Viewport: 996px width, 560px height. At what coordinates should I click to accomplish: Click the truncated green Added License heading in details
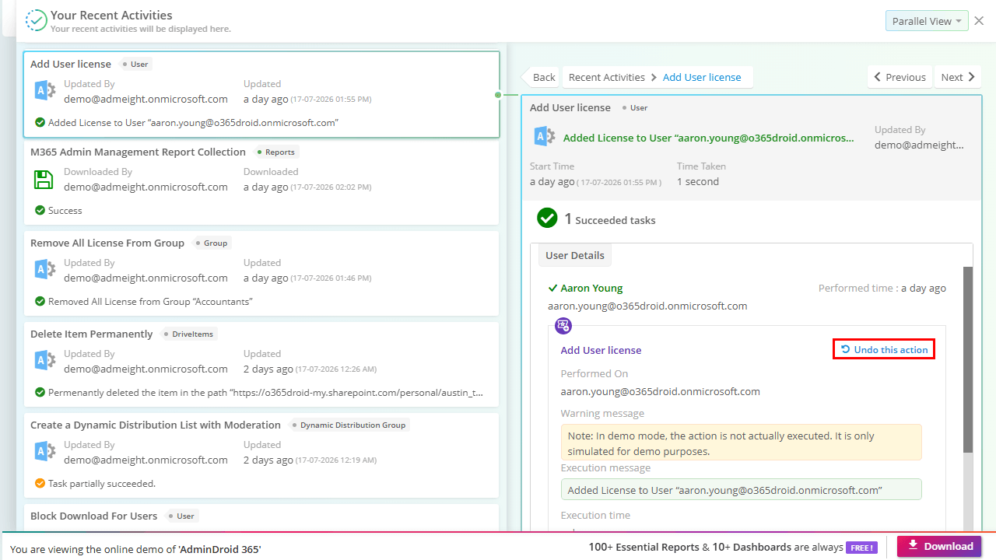click(709, 138)
